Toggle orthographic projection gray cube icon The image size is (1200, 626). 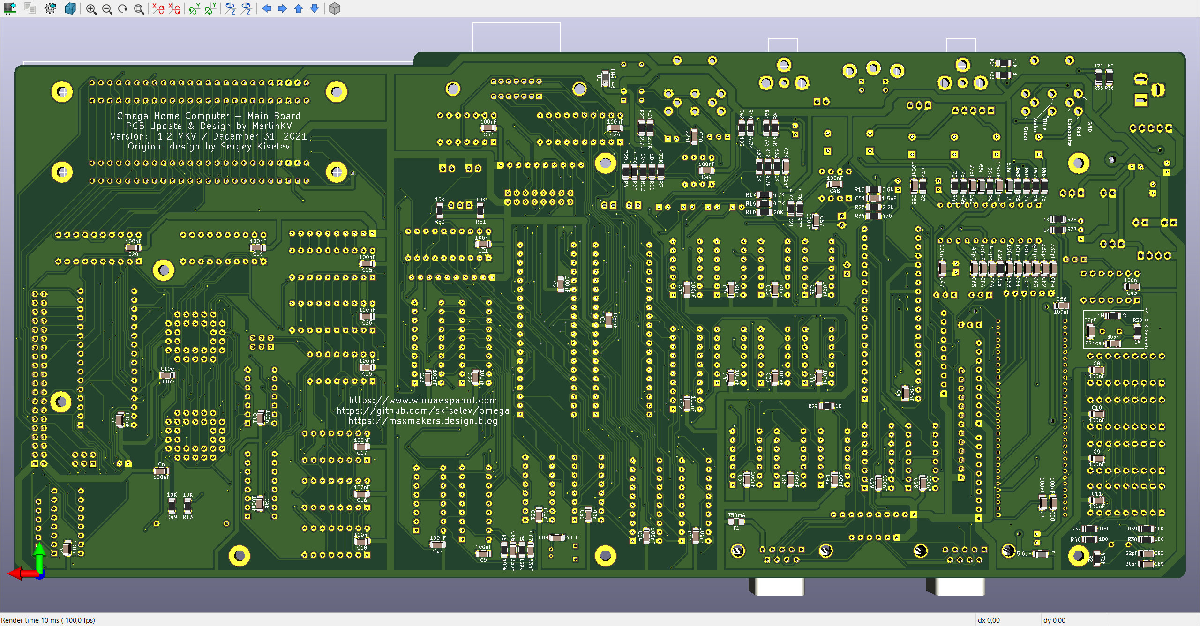pos(335,8)
